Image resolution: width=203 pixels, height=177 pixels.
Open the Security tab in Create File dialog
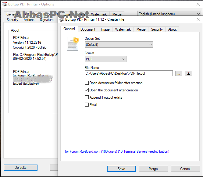(x=157, y=29)
